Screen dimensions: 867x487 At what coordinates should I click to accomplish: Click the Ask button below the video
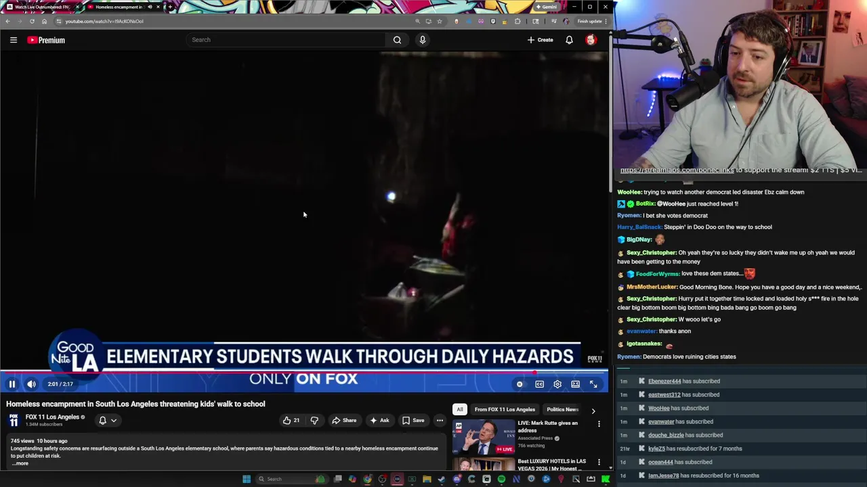click(x=379, y=421)
